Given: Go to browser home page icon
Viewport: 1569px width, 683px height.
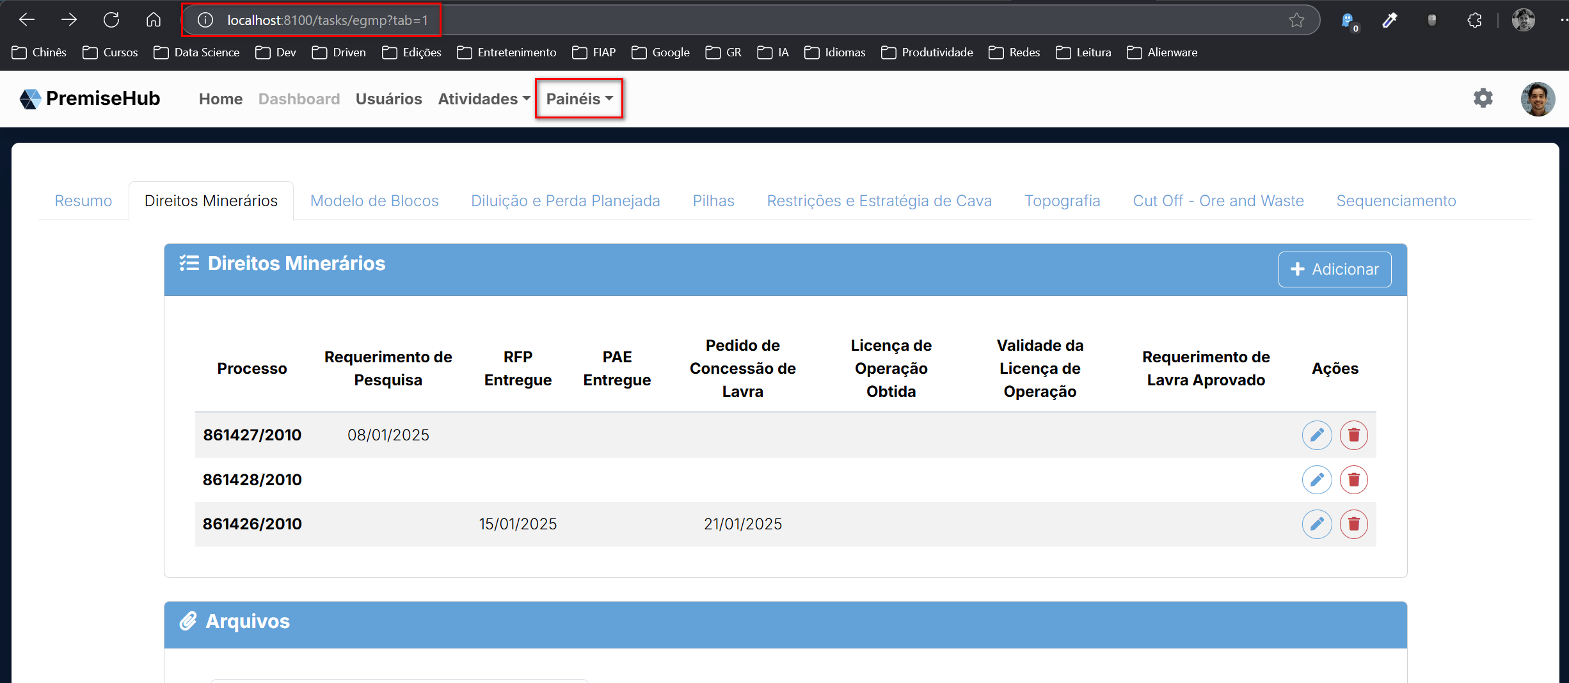Looking at the screenshot, I should coord(154,20).
